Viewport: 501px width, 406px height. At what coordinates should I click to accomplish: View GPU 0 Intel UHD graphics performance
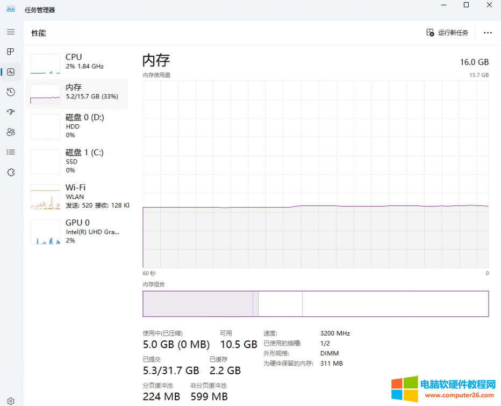tap(77, 231)
